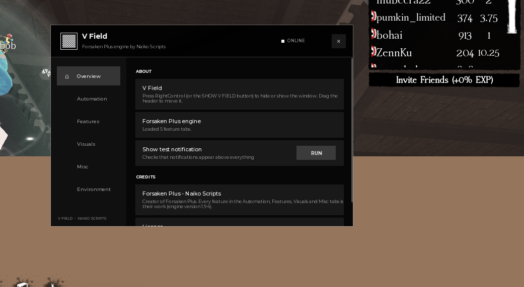
Task: Select ZennKu in the leaderboard
Action: click(394, 52)
